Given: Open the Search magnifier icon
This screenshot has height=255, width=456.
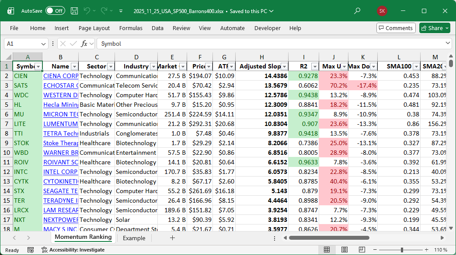Looking at the screenshot, I should (357, 11).
